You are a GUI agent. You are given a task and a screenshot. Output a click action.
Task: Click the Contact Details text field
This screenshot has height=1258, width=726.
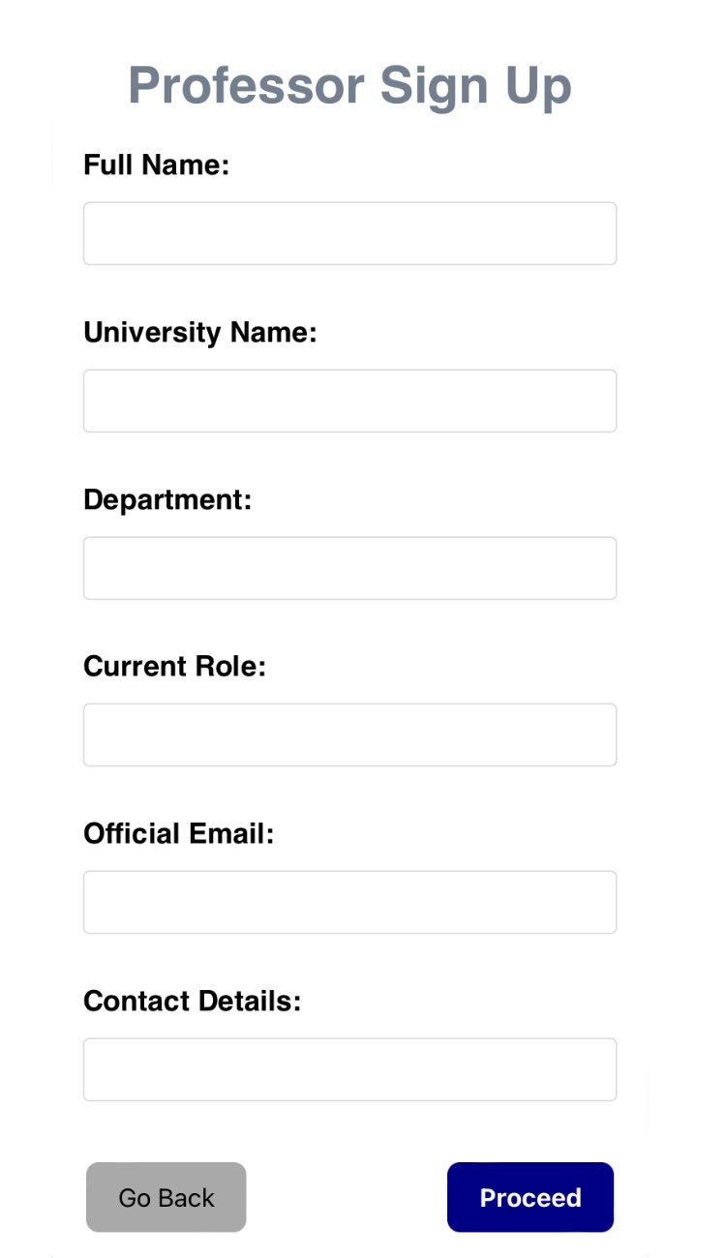point(349,1069)
